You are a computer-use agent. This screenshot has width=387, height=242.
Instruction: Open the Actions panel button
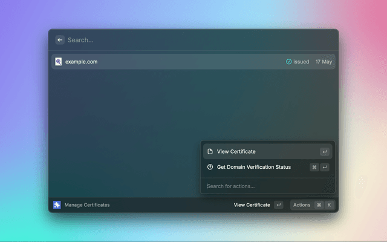pos(302,205)
